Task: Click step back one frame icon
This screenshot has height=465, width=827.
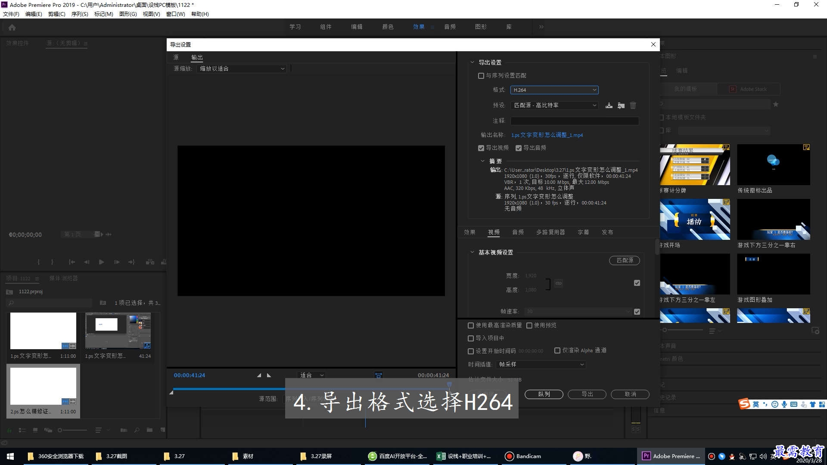Action: [x=87, y=262]
